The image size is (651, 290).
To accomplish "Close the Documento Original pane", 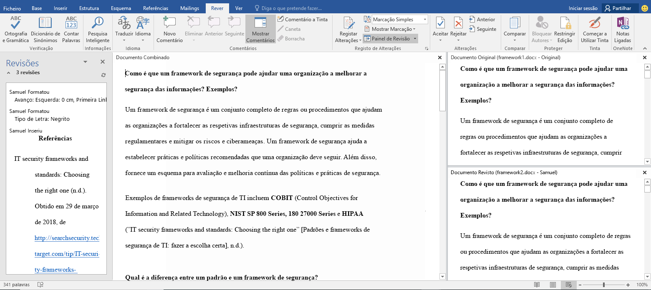I will [645, 57].
